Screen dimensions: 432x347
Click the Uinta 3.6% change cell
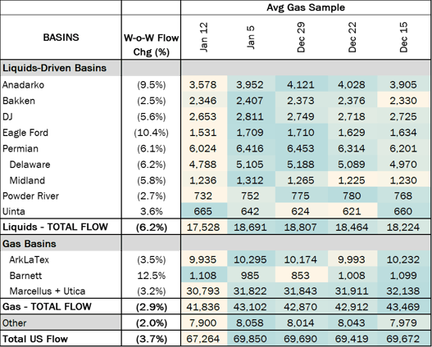click(152, 211)
